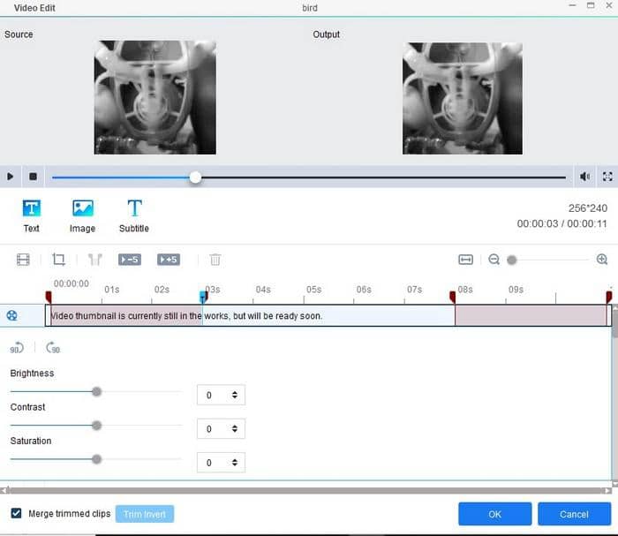Click the playback seek slider handle
The image size is (618, 536).
coord(195,177)
